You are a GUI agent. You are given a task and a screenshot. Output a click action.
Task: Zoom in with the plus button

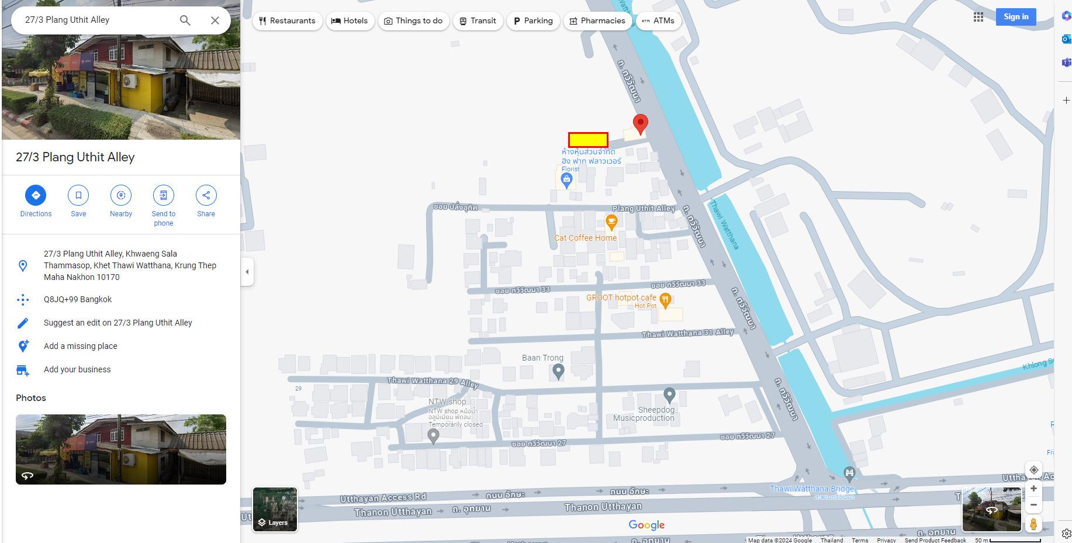[x=1033, y=489]
